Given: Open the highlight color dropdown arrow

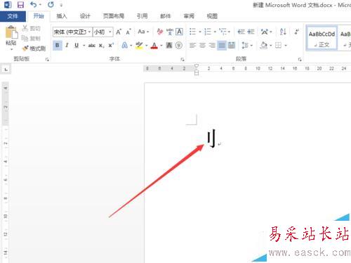Looking at the screenshot, I should [147, 46].
